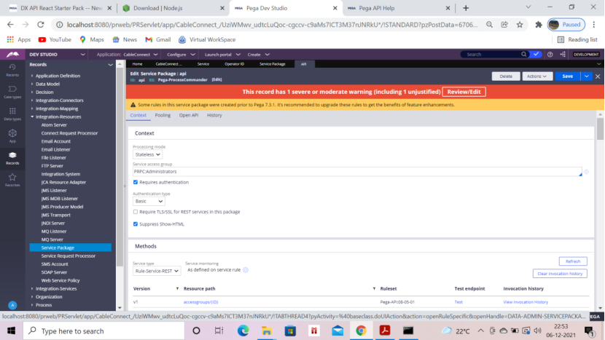
Task: Open the Launch portal menu
Action: pyautogui.click(x=222, y=55)
